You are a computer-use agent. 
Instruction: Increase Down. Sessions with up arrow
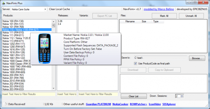[x=182, y=95]
